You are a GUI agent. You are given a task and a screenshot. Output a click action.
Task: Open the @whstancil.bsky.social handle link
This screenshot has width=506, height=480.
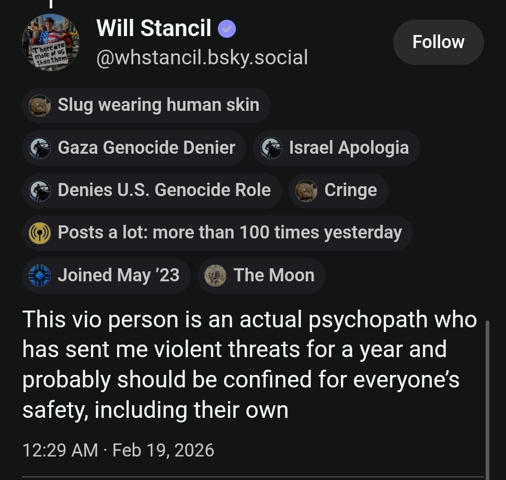pyautogui.click(x=202, y=57)
